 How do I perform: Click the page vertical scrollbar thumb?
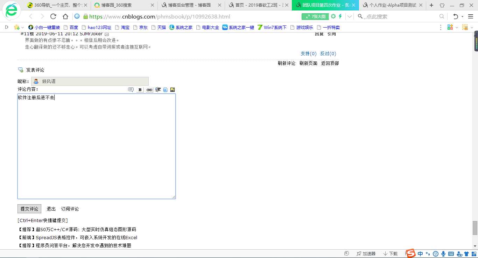[475, 228]
